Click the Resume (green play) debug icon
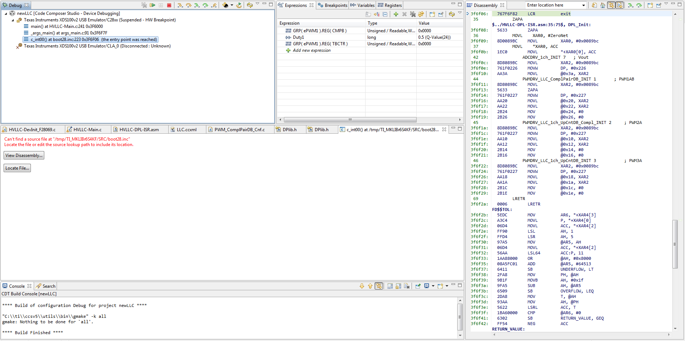 (153, 5)
